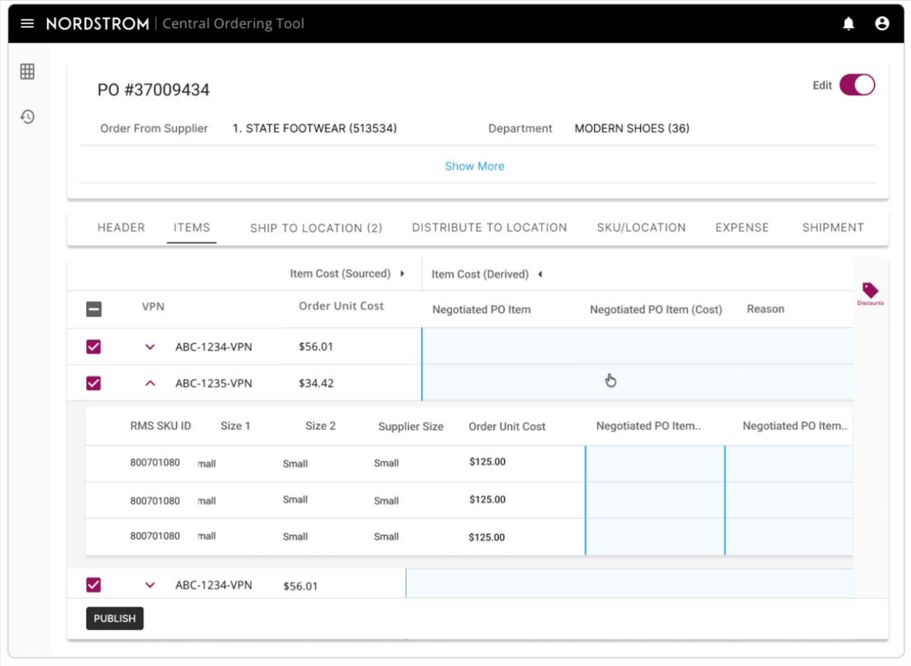Click the Show More link

[x=474, y=166]
